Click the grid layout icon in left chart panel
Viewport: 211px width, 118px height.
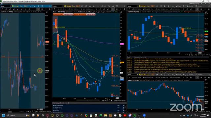[42, 9]
